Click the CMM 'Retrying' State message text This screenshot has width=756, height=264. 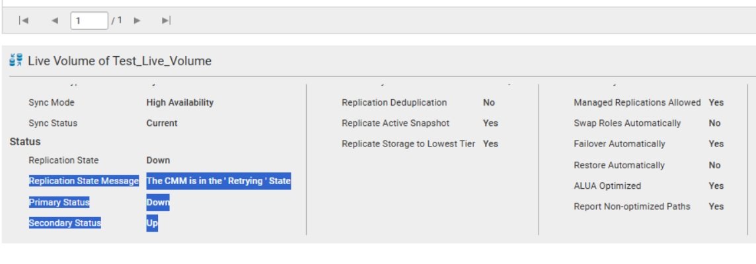pyautogui.click(x=218, y=181)
